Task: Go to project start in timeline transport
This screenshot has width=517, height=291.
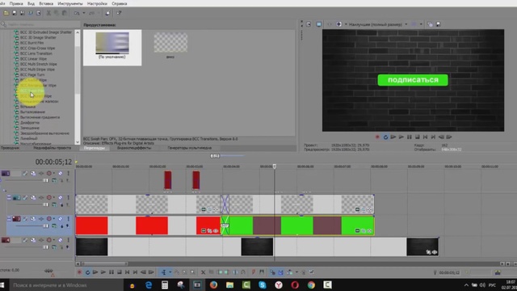Action: [x=128, y=272]
